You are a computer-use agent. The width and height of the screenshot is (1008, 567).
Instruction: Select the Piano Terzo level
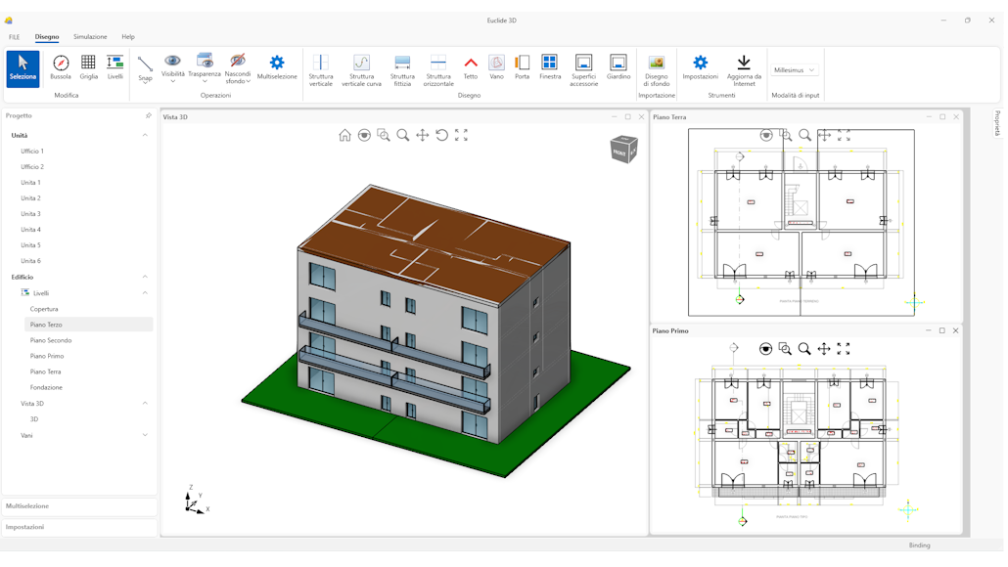[x=89, y=325]
